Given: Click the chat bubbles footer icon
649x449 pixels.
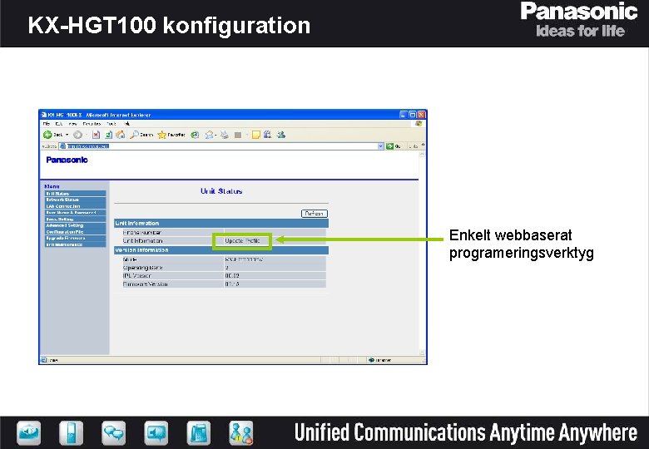Looking at the screenshot, I should coord(114,433).
